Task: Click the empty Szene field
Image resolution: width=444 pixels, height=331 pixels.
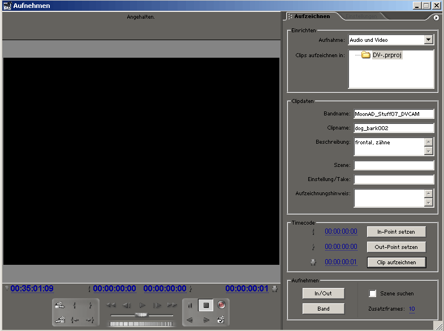Action: (x=394, y=165)
